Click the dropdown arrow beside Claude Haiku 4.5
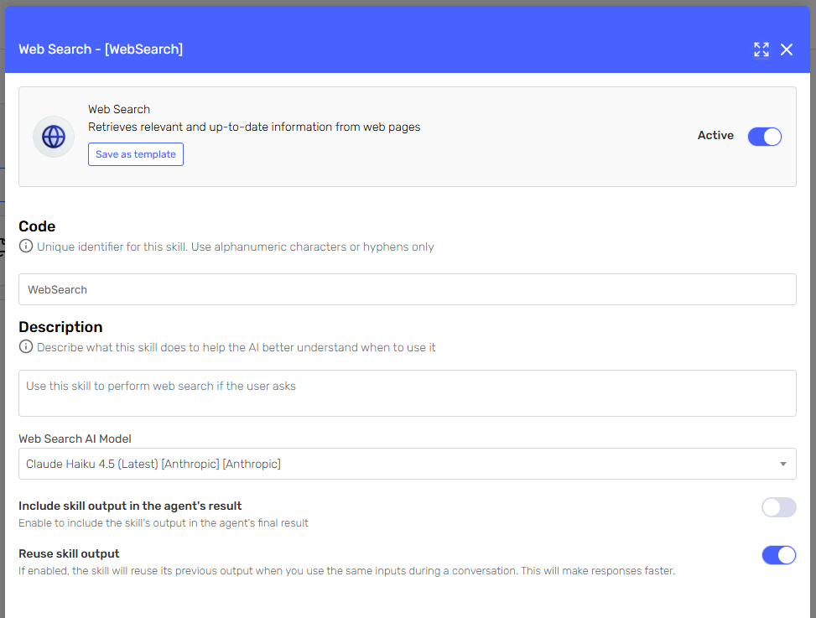Image resolution: width=816 pixels, height=618 pixels. click(782, 464)
